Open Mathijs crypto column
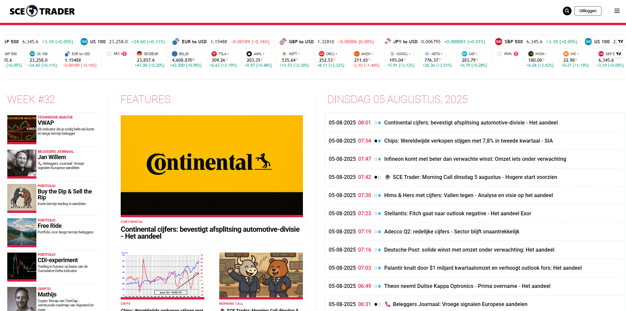 pos(47,294)
